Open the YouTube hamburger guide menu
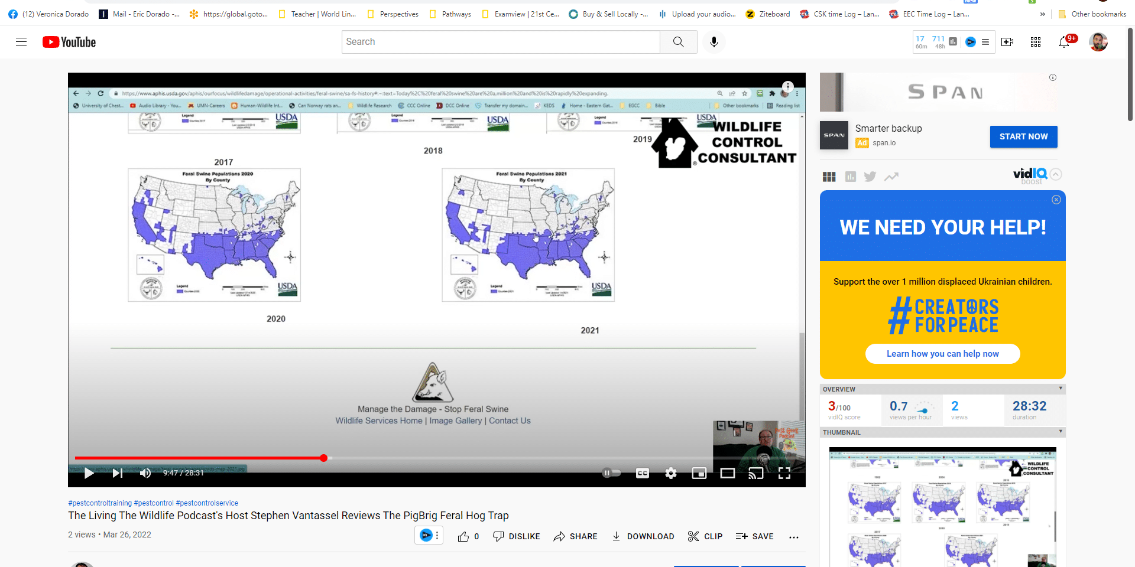1135x567 pixels. [21, 42]
